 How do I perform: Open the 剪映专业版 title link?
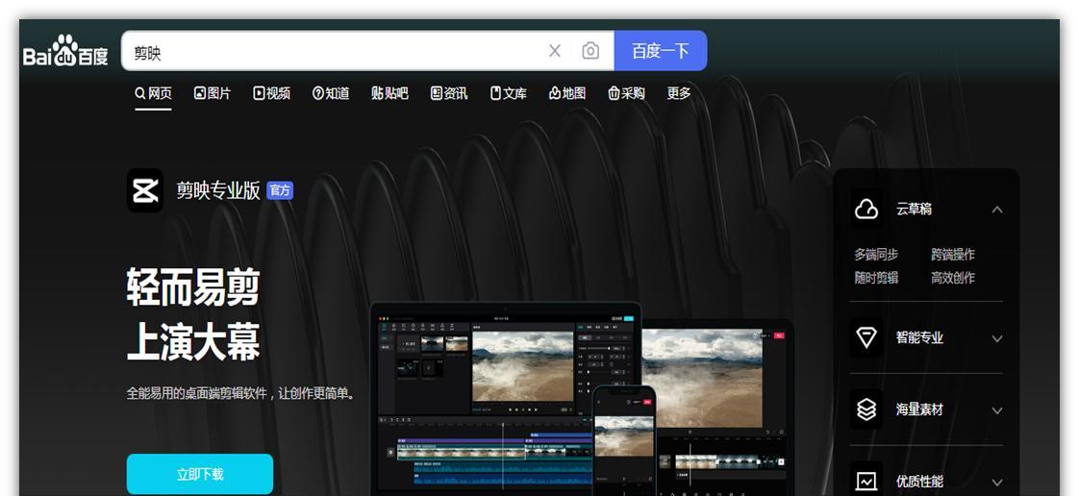click(x=218, y=190)
